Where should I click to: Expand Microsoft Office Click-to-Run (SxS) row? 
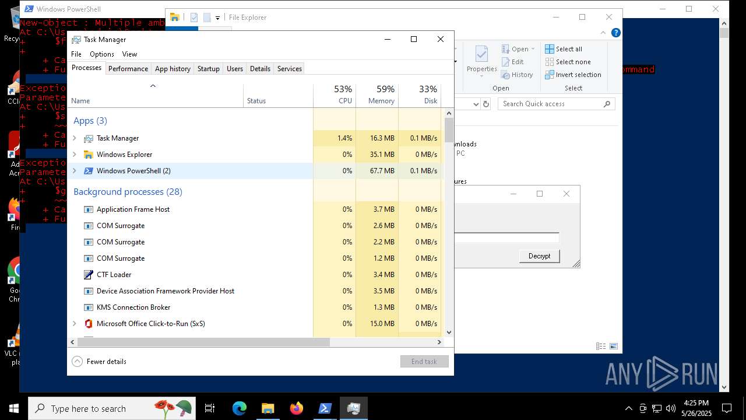[74, 324]
